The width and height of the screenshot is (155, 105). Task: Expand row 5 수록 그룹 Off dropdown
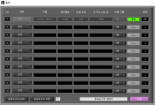119,51
